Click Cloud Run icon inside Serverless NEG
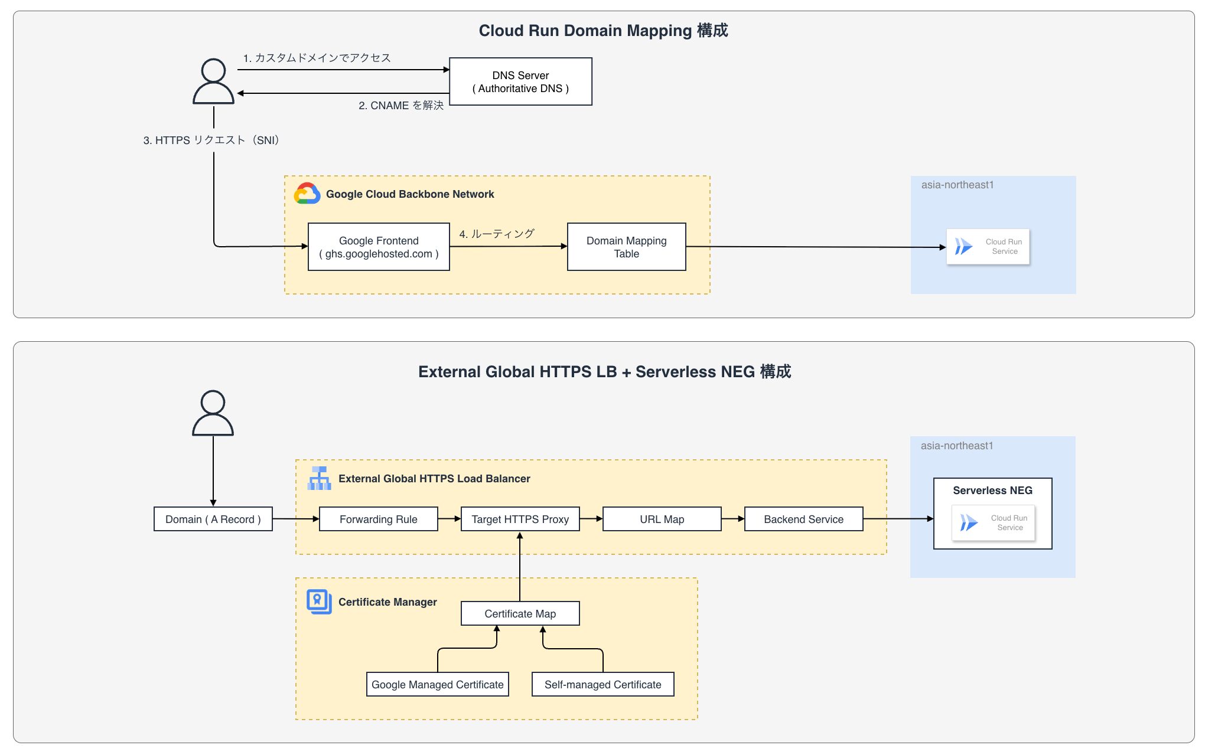This screenshot has height=755, width=1205. pos(969,522)
